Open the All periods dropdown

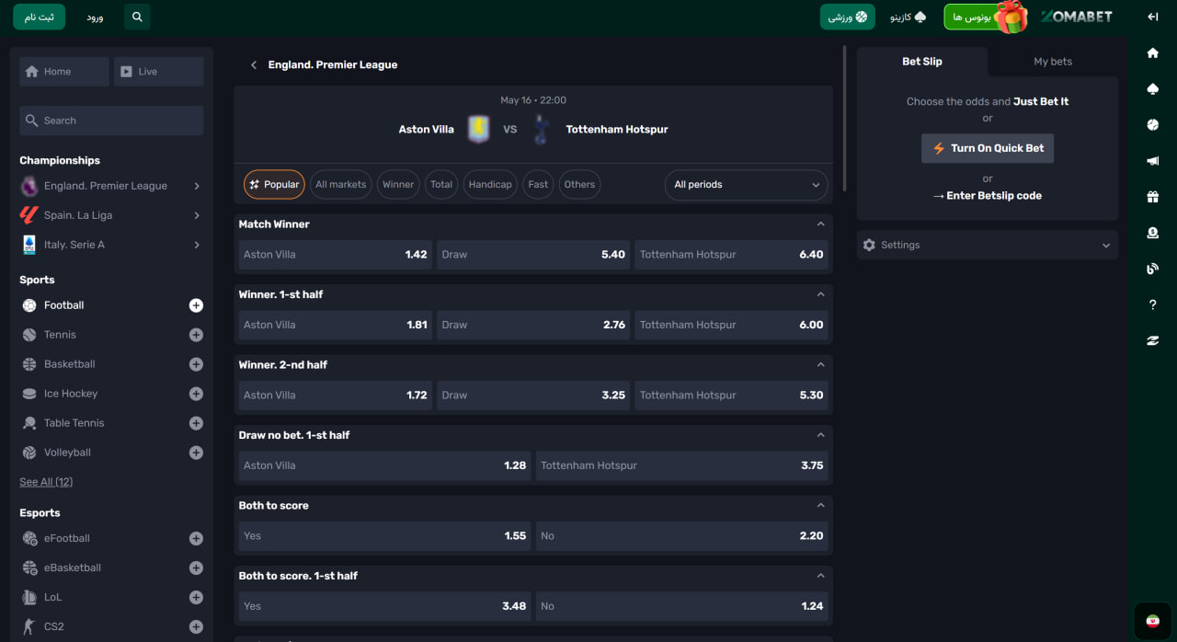coord(745,184)
